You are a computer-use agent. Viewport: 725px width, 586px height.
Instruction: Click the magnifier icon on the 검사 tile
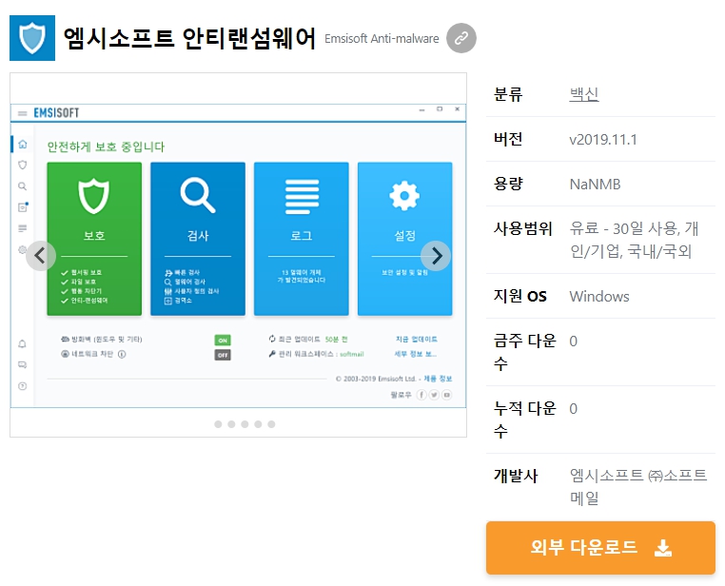click(198, 195)
